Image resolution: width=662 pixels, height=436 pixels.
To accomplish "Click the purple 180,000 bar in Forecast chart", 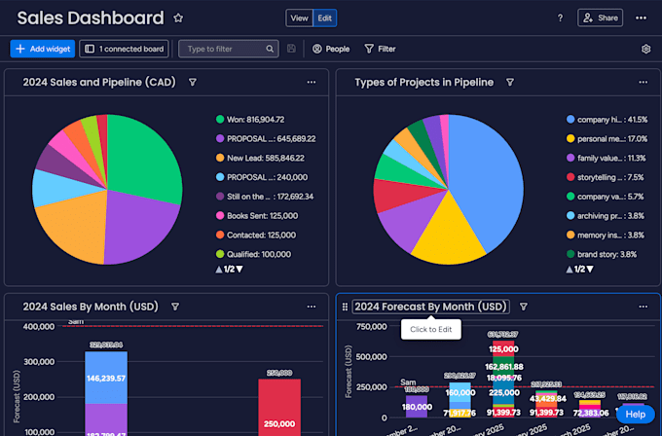I will 417,407.
